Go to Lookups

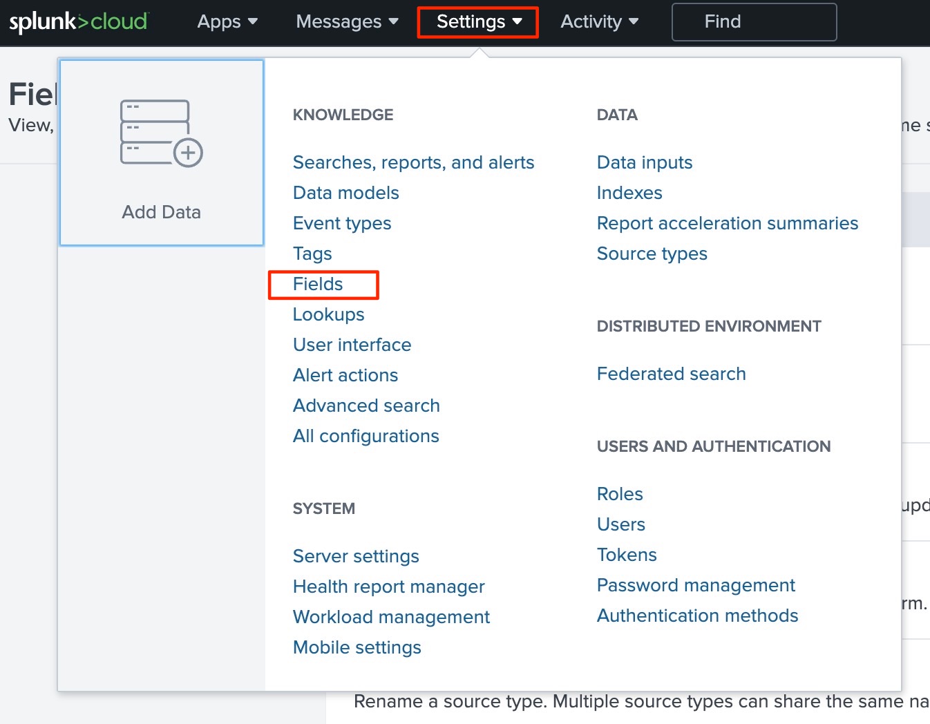click(x=328, y=314)
